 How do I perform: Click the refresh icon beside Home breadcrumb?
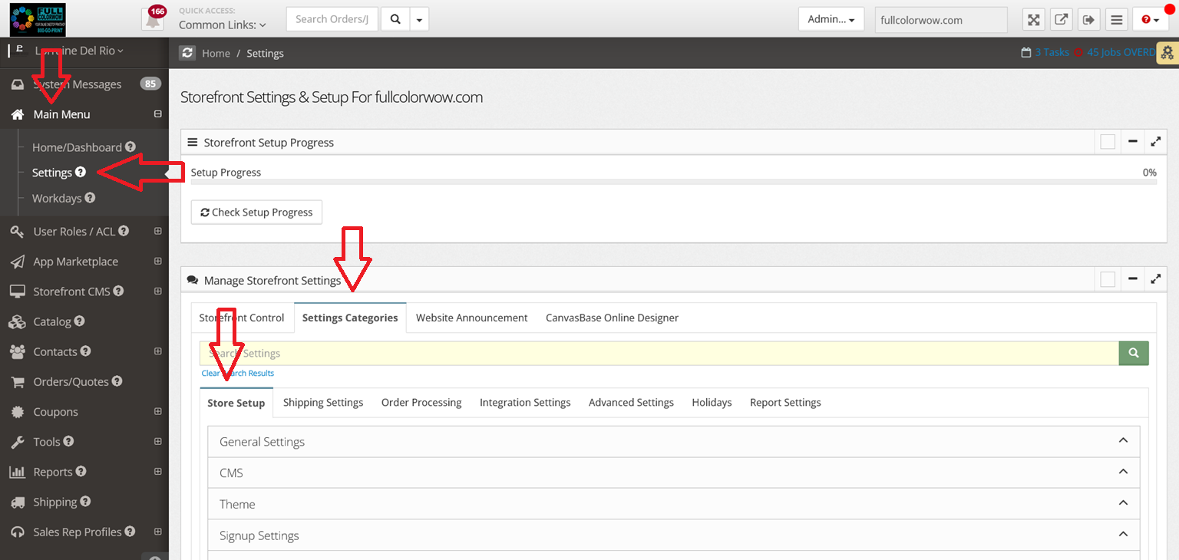tap(187, 53)
